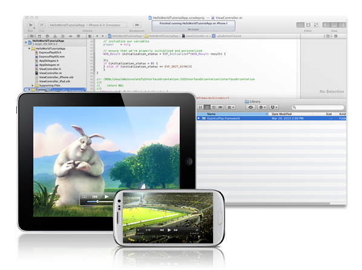Screen dimensions: 362x270
Task: Click -playButtonClicked in jump bar
Action: click(226, 36)
